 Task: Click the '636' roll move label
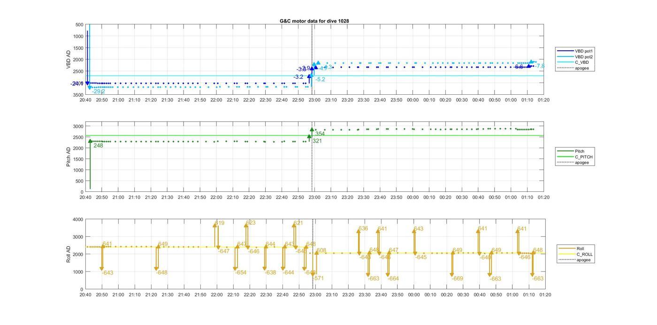363,229
